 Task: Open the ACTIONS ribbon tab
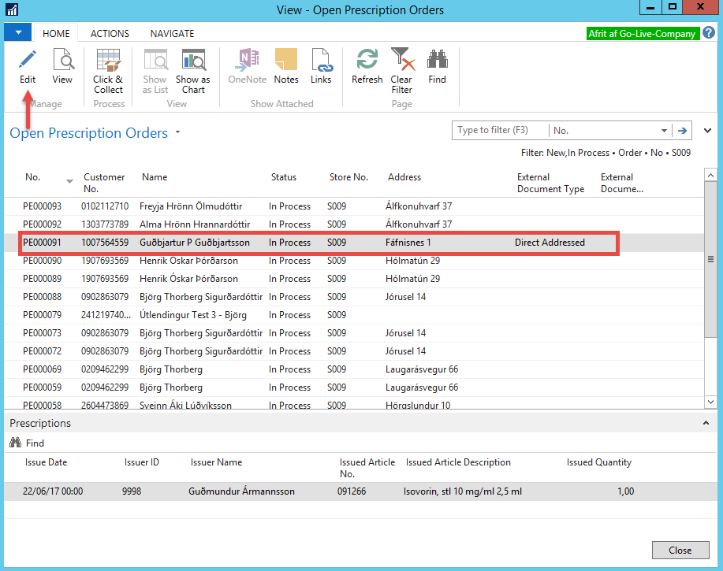coord(110,34)
